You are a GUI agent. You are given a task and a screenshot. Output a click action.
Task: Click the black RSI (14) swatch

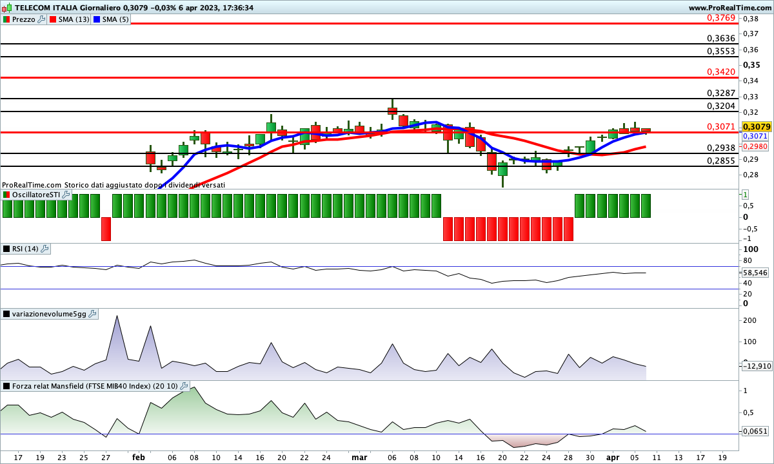(x=6, y=249)
